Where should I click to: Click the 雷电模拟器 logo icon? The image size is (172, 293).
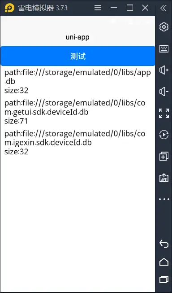click(9, 8)
